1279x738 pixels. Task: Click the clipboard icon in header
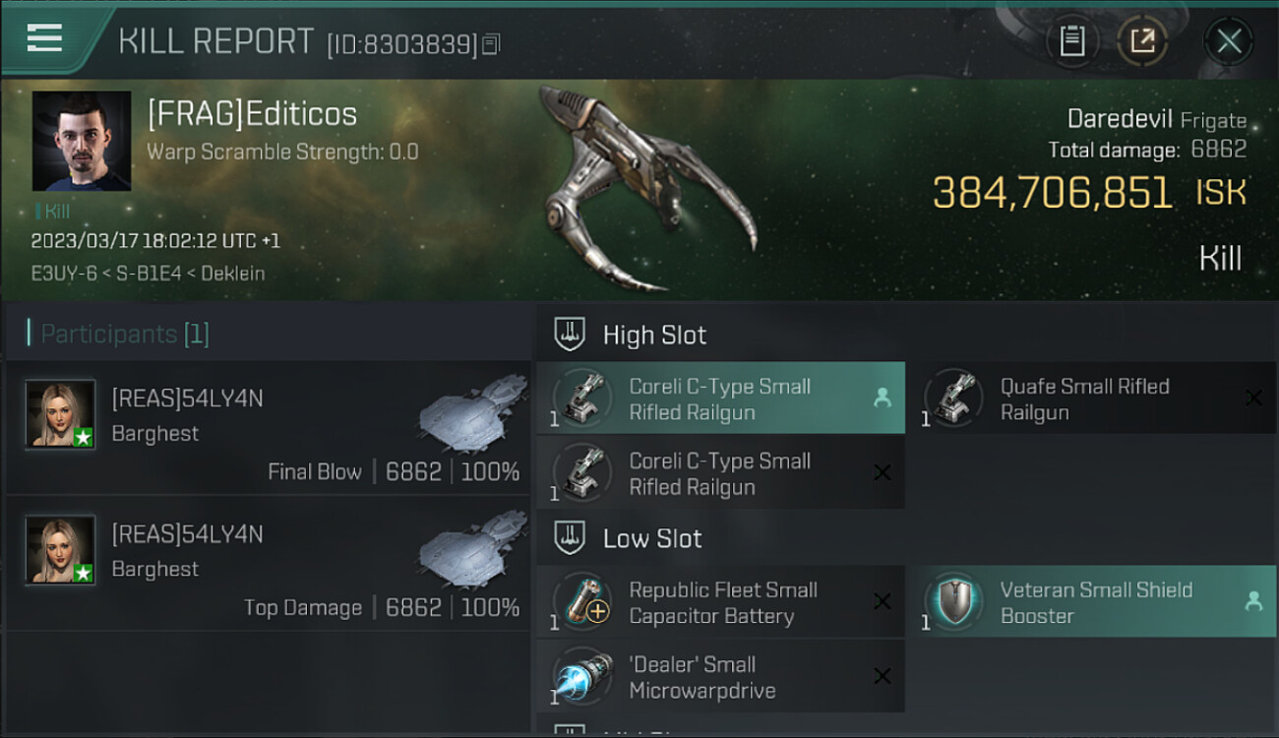(1071, 41)
